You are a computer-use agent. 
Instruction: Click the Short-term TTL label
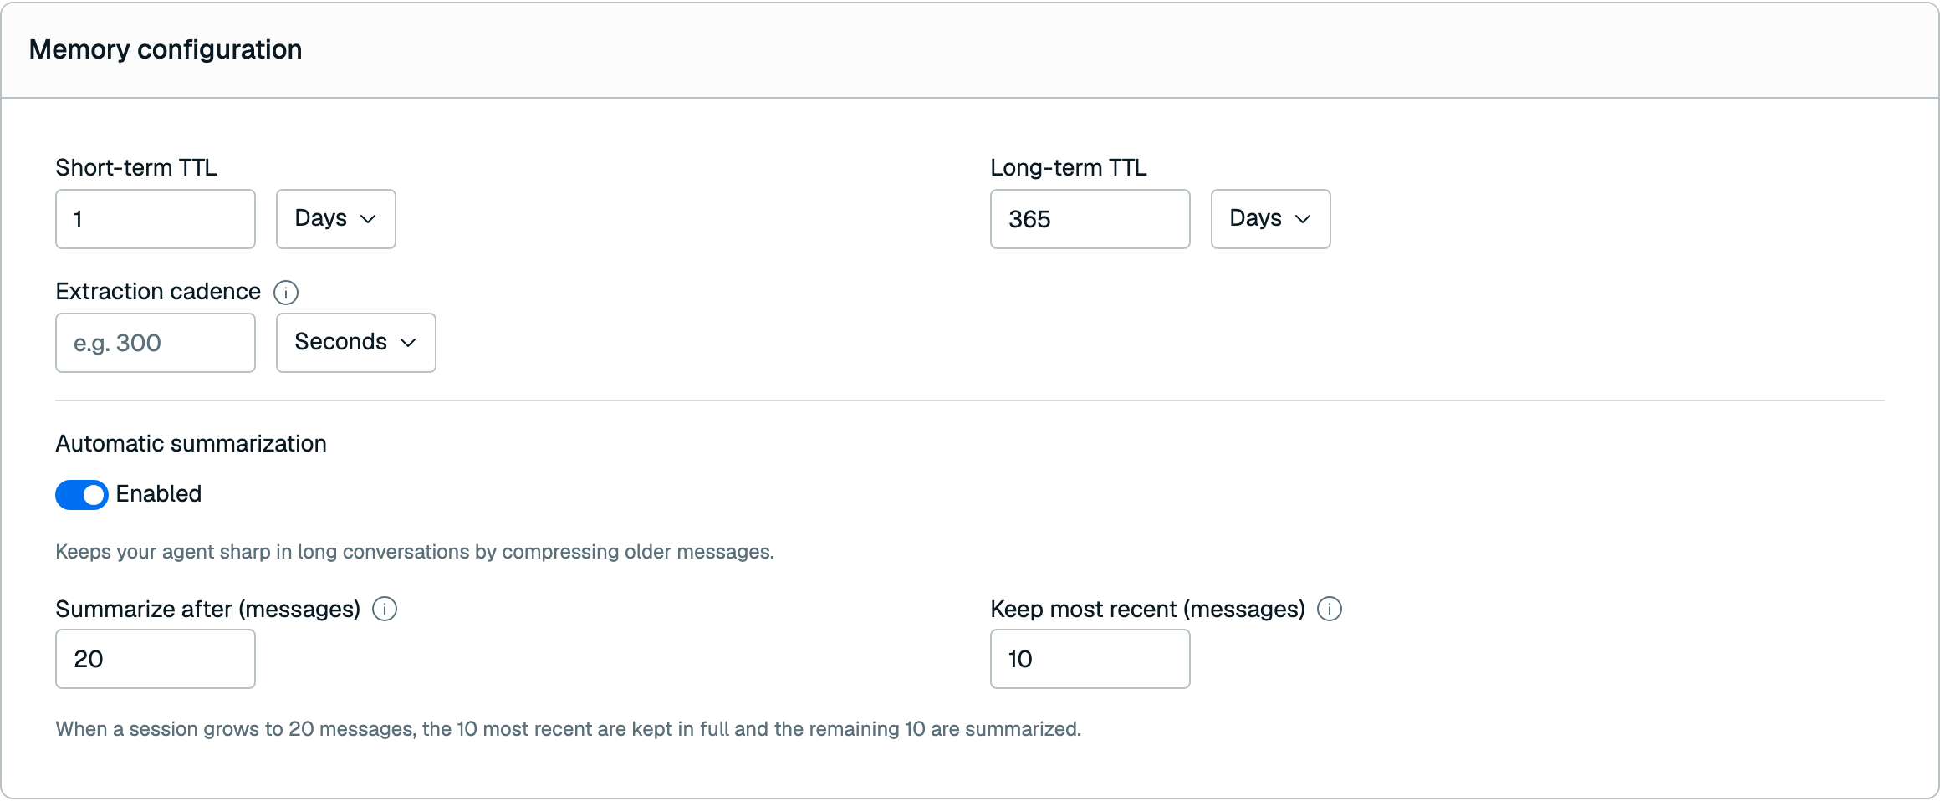pyautogui.click(x=136, y=167)
